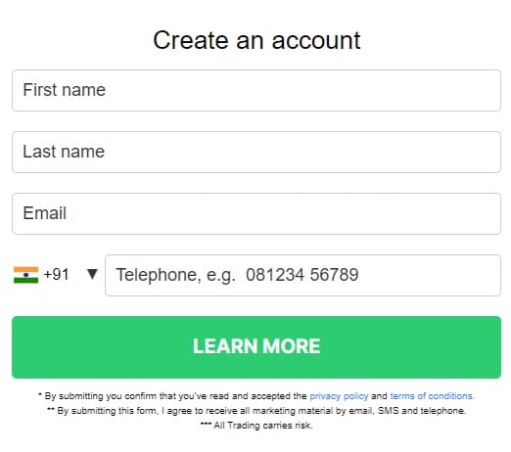Click the example number 081234 56789 placeholder

pos(302,275)
